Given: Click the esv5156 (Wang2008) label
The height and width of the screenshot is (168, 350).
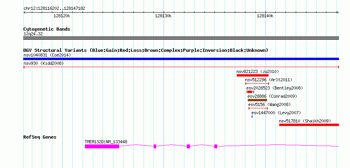Looking at the screenshot, I should coord(269,104).
